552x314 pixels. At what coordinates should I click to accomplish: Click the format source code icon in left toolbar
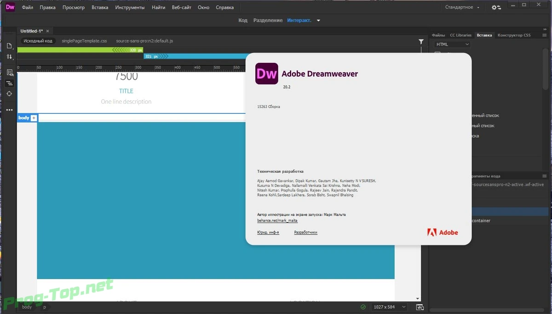9,83
